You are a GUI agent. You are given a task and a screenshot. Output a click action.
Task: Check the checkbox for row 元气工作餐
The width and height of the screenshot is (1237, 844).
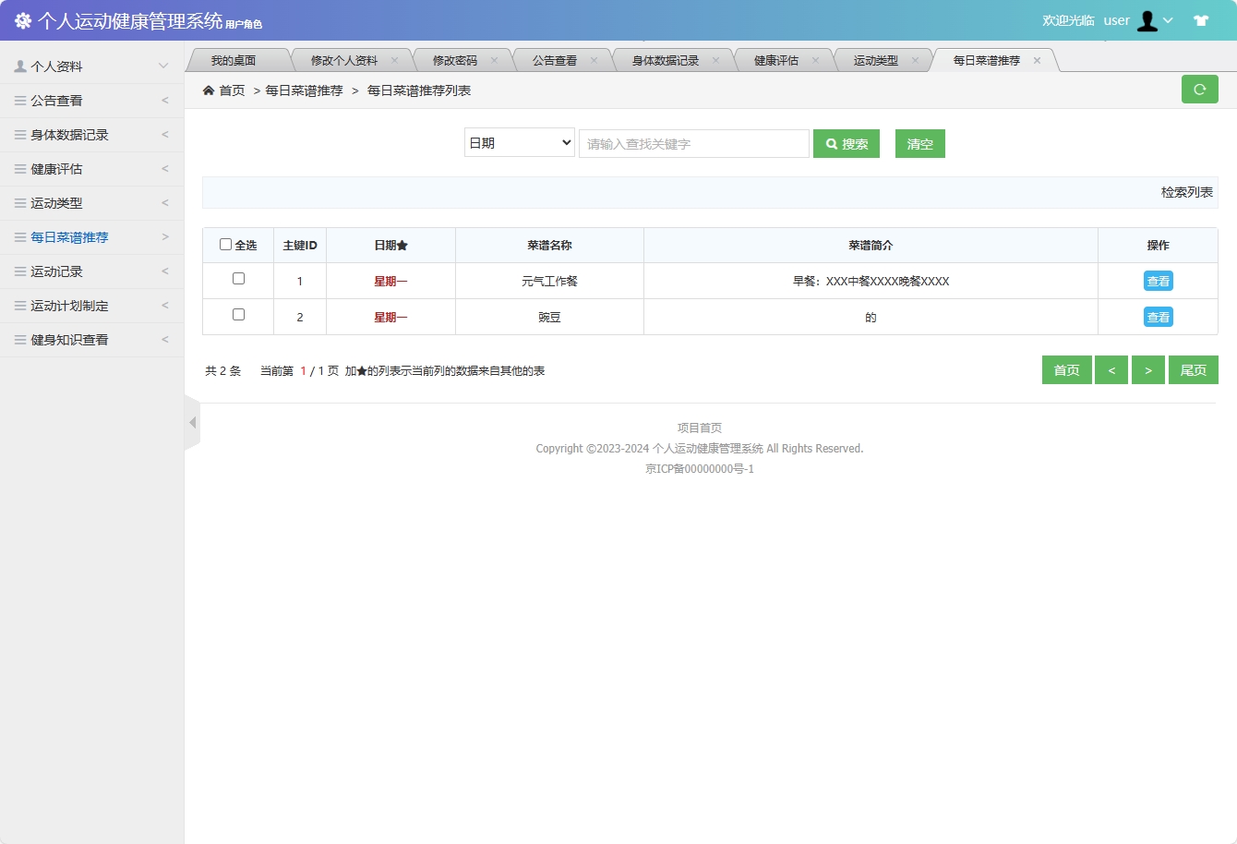(237, 278)
